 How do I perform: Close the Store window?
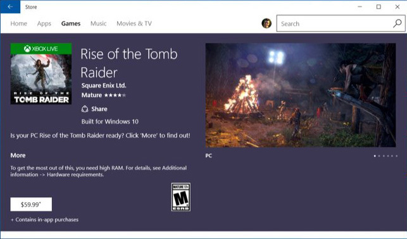pyautogui.click(x=398, y=7)
